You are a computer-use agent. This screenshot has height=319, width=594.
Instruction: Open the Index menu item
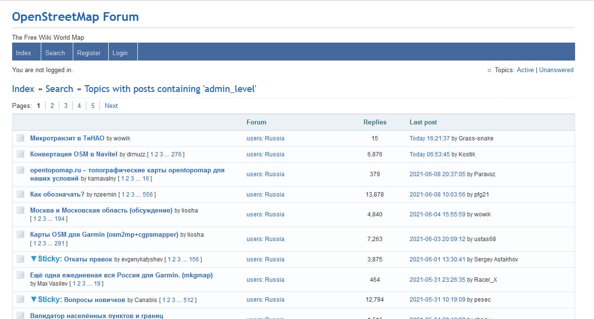click(x=24, y=53)
